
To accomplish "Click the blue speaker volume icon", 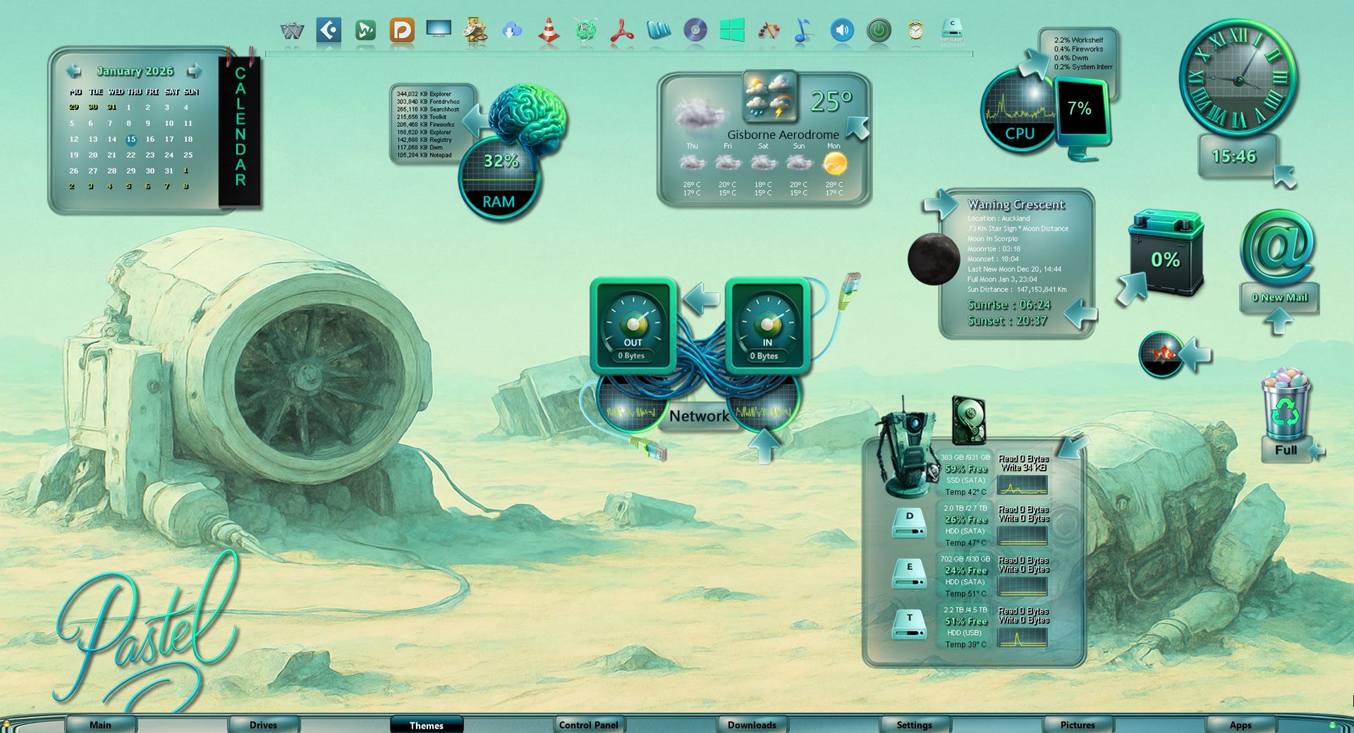I will 841,30.
